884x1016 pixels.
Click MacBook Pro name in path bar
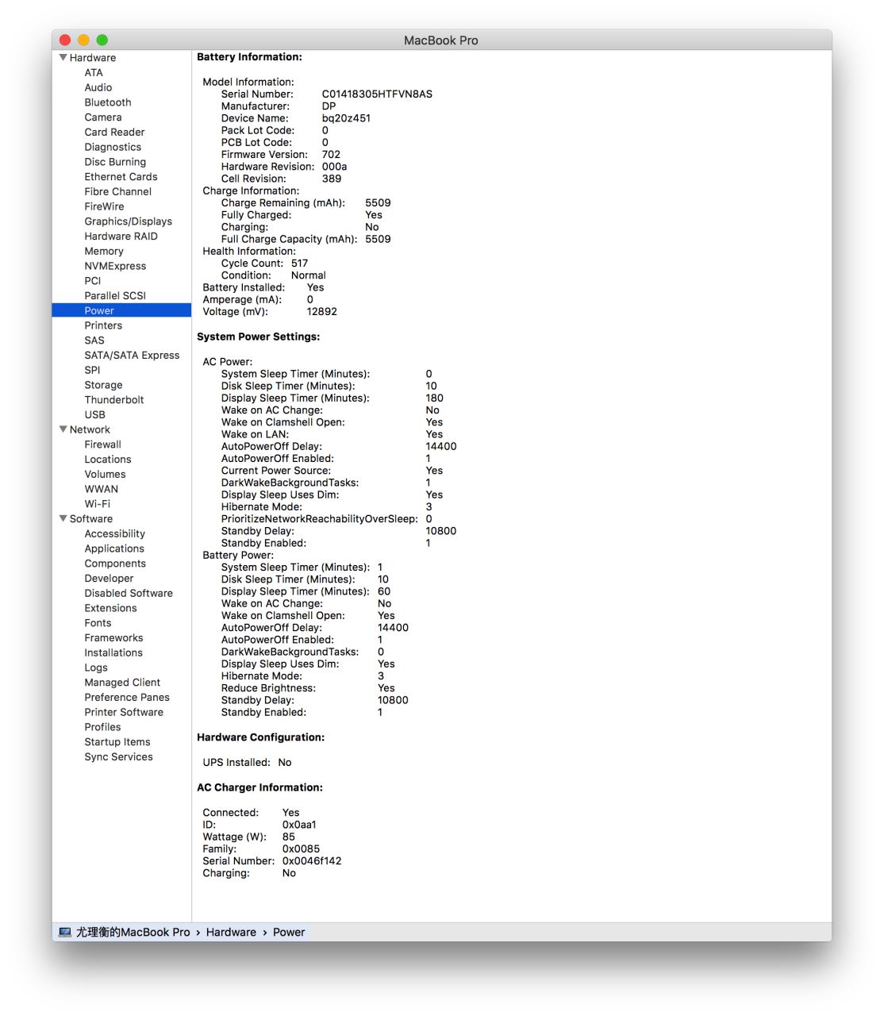(x=133, y=932)
